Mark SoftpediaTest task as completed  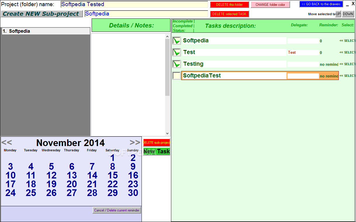[x=177, y=76]
